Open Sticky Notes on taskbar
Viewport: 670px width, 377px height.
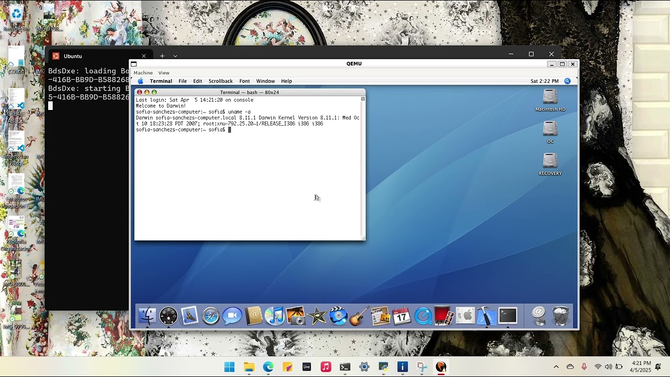[287, 367]
